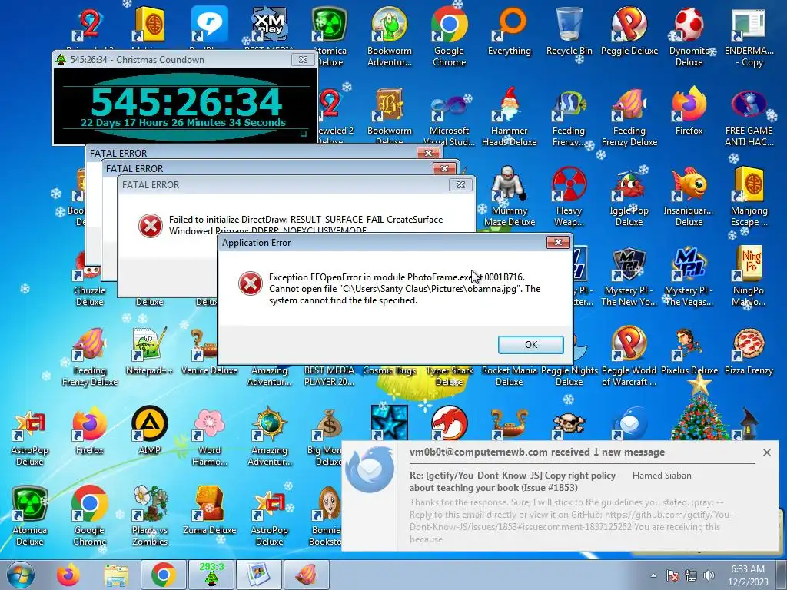Open the network tray icon

[x=691, y=575]
